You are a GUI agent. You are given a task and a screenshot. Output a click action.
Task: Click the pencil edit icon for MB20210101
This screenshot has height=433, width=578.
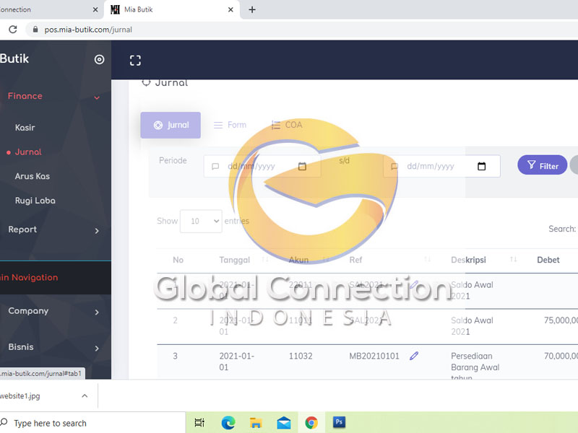point(414,356)
